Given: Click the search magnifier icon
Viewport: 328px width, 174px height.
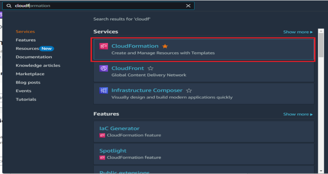Looking at the screenshot, I should pos(9,6).
